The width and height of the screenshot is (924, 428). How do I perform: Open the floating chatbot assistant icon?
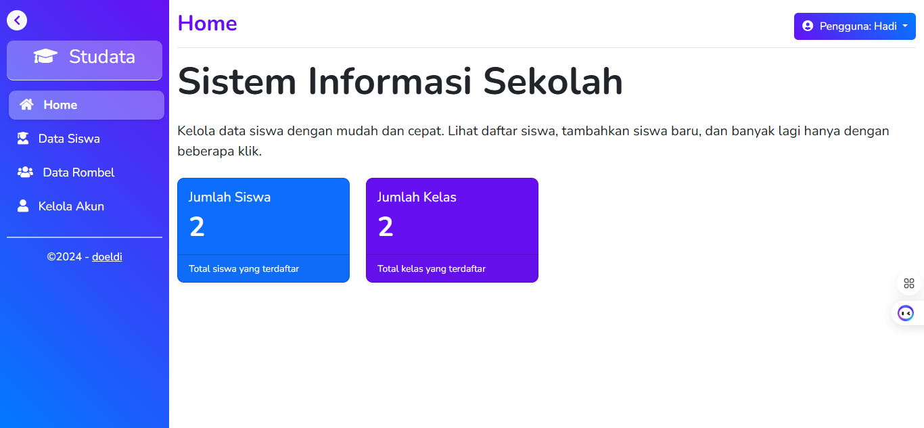pos(906,313)
